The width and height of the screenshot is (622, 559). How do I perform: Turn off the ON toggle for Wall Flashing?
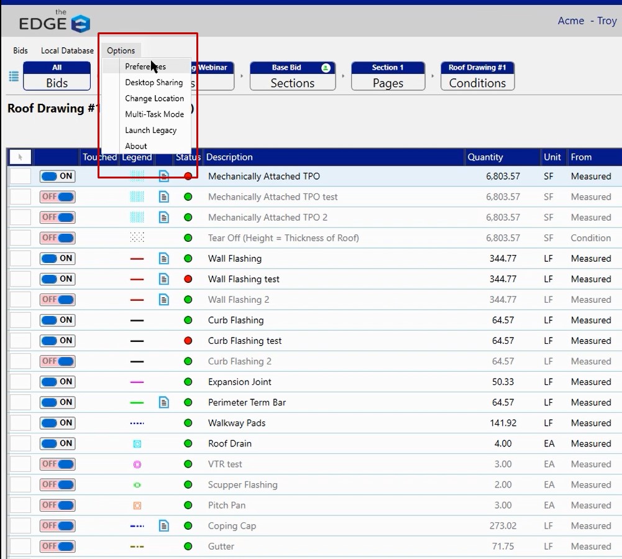(57, 259)
